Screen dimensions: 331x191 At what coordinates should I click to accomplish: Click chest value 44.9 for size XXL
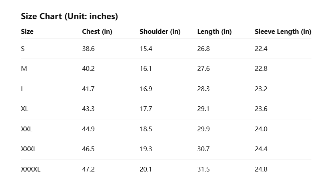tap(88, 129)
